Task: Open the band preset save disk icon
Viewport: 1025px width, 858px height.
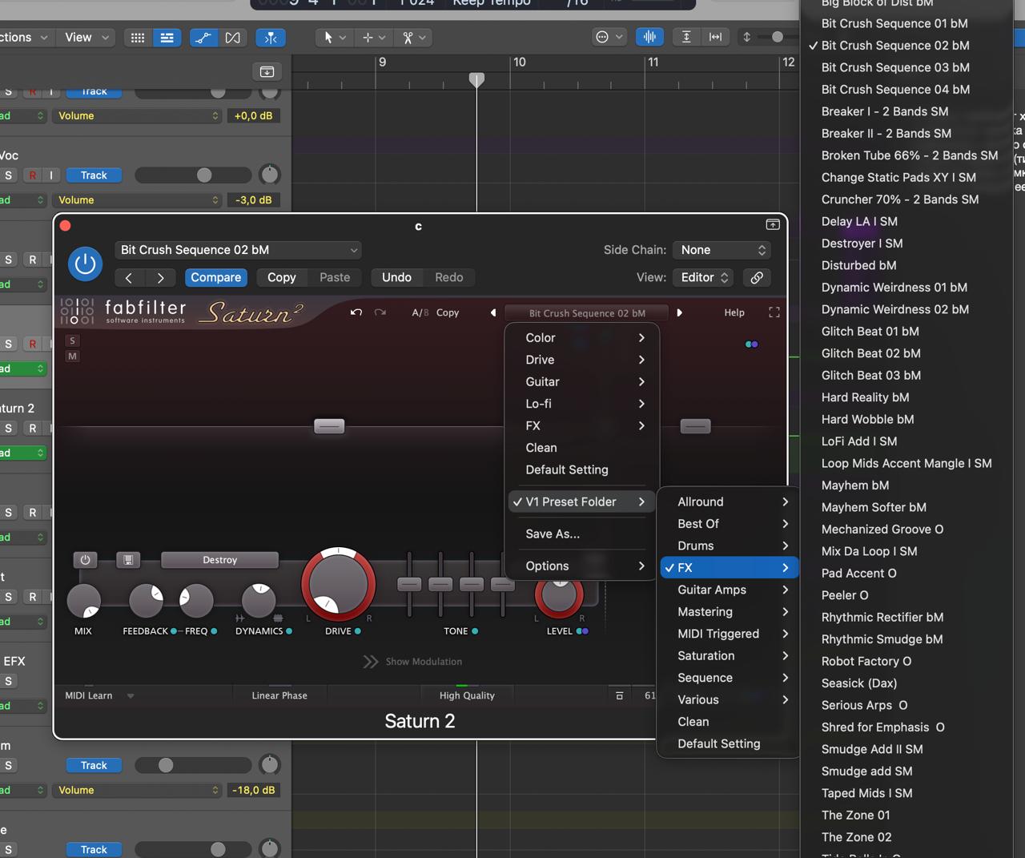Action: coord(128,560)
